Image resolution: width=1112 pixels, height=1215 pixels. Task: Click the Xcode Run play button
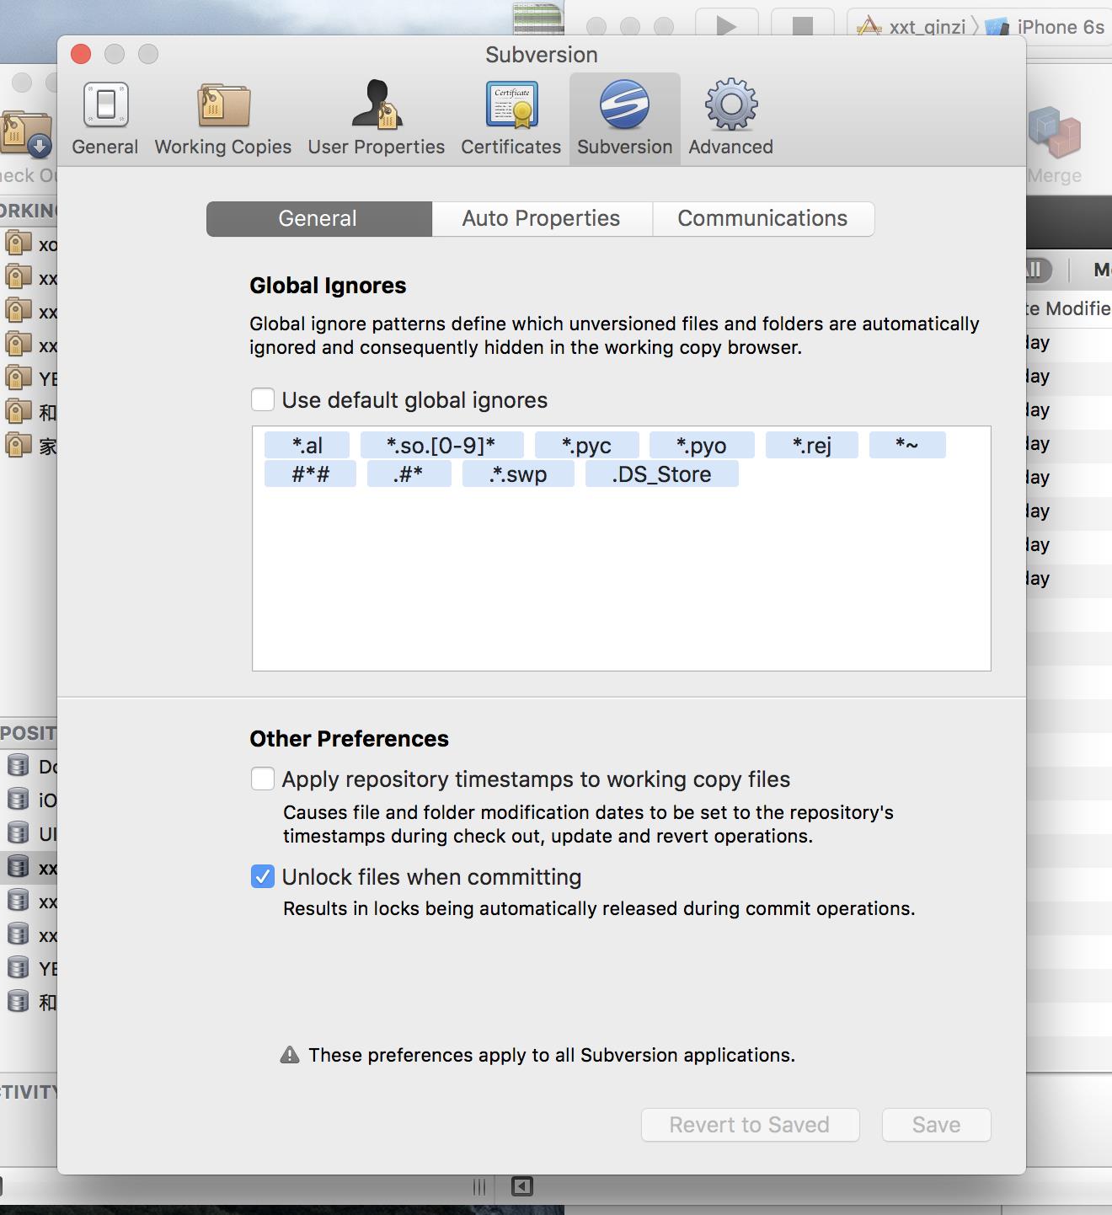[725, 25]
